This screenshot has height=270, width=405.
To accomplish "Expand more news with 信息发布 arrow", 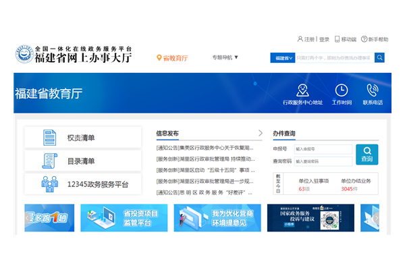I will click(x=261, y=133).
